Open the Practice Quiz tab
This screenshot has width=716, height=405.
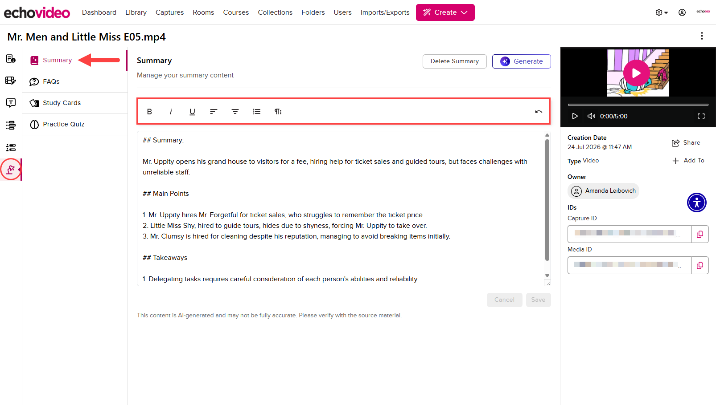(x=75, y=124)
